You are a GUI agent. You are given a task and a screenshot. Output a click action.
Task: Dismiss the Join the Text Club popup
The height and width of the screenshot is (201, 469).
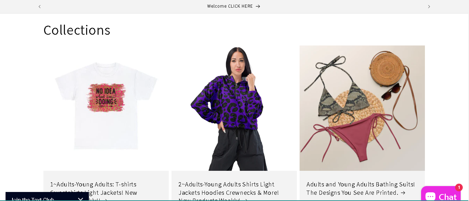81,199
